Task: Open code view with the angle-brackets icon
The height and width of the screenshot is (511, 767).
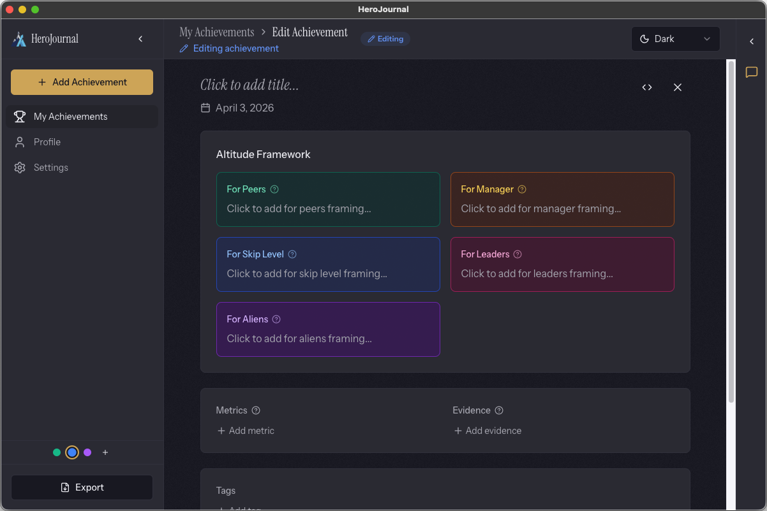Action: click(647, 87)
